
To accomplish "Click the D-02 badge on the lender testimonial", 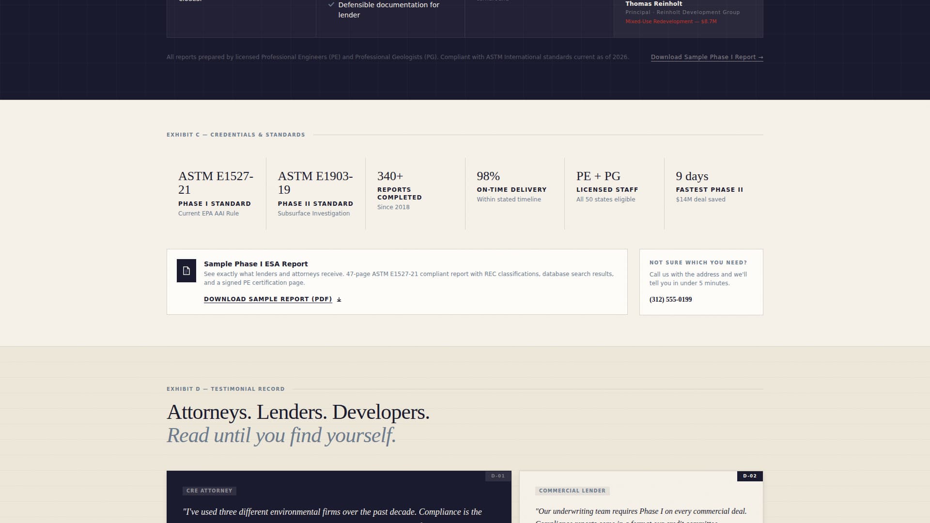I will coord(750,476).
